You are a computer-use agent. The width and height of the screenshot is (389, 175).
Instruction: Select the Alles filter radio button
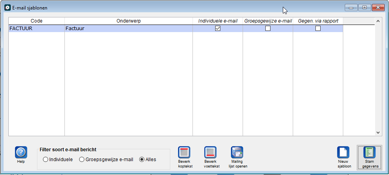pos(142,160)
